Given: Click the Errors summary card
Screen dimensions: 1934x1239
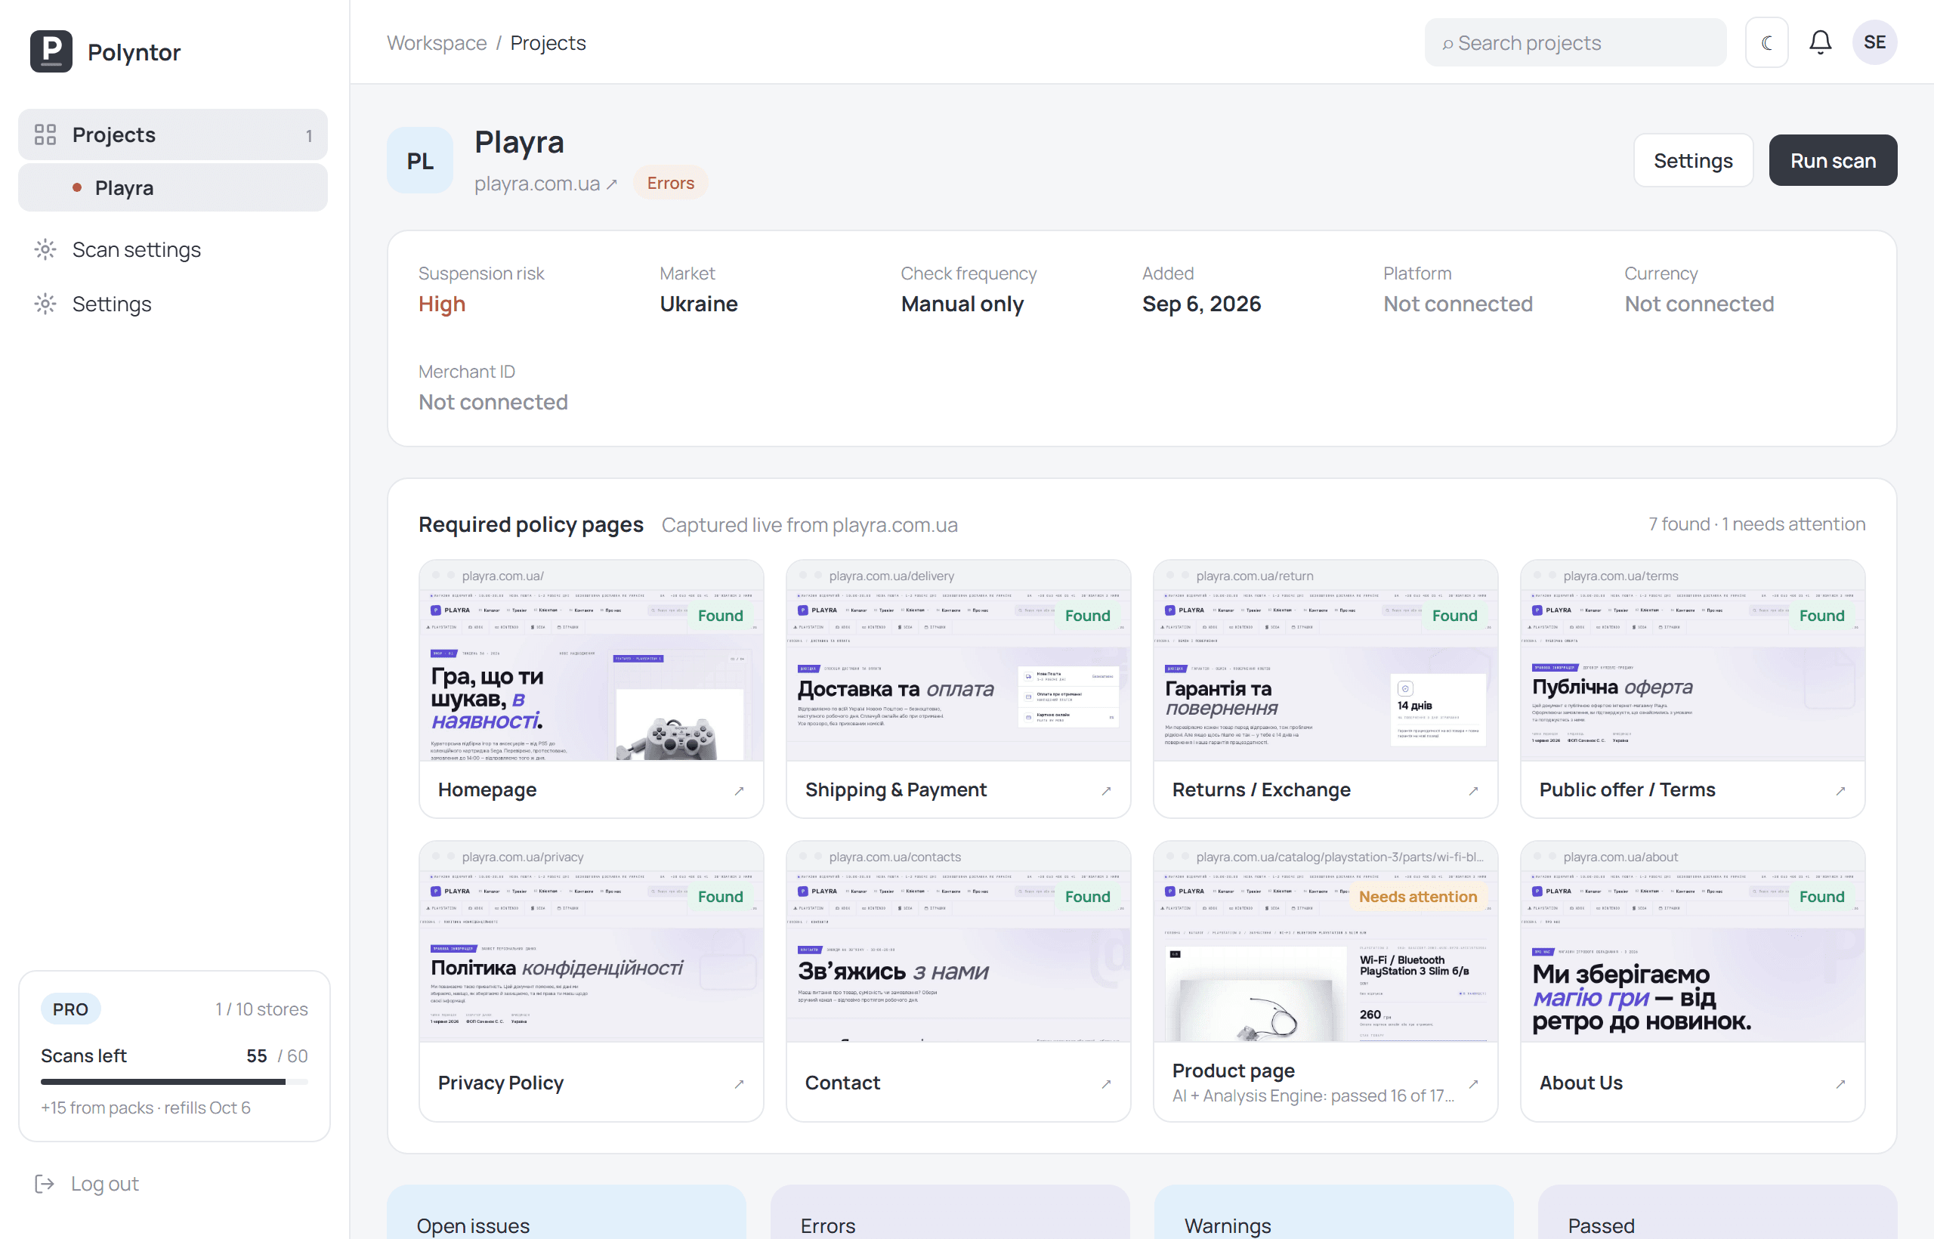Looking at the screenshot, I should 950,1212.
